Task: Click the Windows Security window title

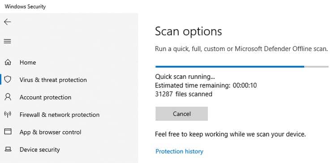Action: click(x=25, y=7)
